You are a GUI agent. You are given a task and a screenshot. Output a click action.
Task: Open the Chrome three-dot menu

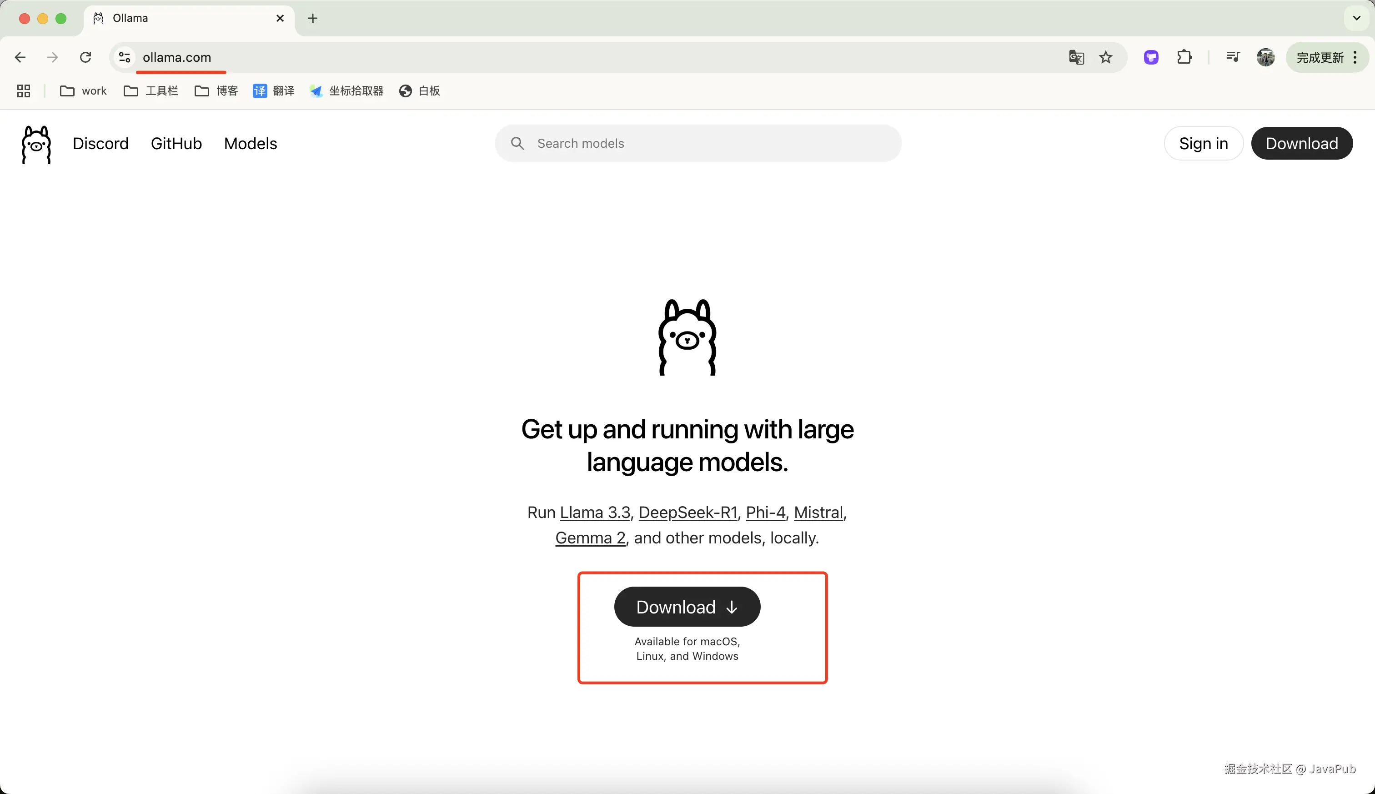pos(1355,57)
